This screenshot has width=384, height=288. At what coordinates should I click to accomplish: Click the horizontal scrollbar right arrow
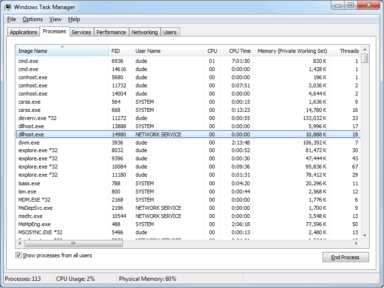coord(357,243)
